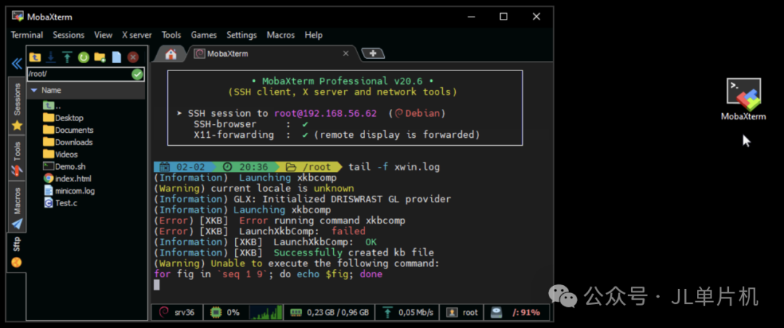This screenshot has height=328, width=784.
Task: Select the Videos folder
Action: [x=60, y=154]
